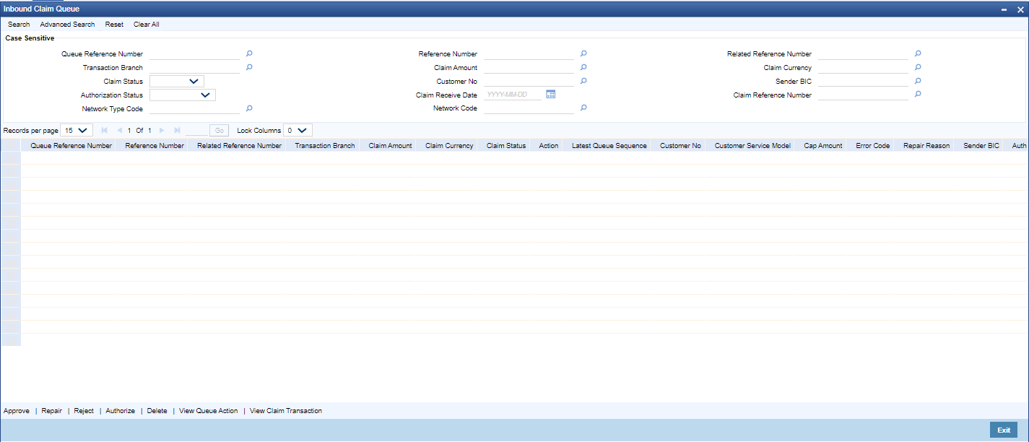Open lookup for Claim Amount
This screenshot has height=442, width=1029.
click(583, 67)
